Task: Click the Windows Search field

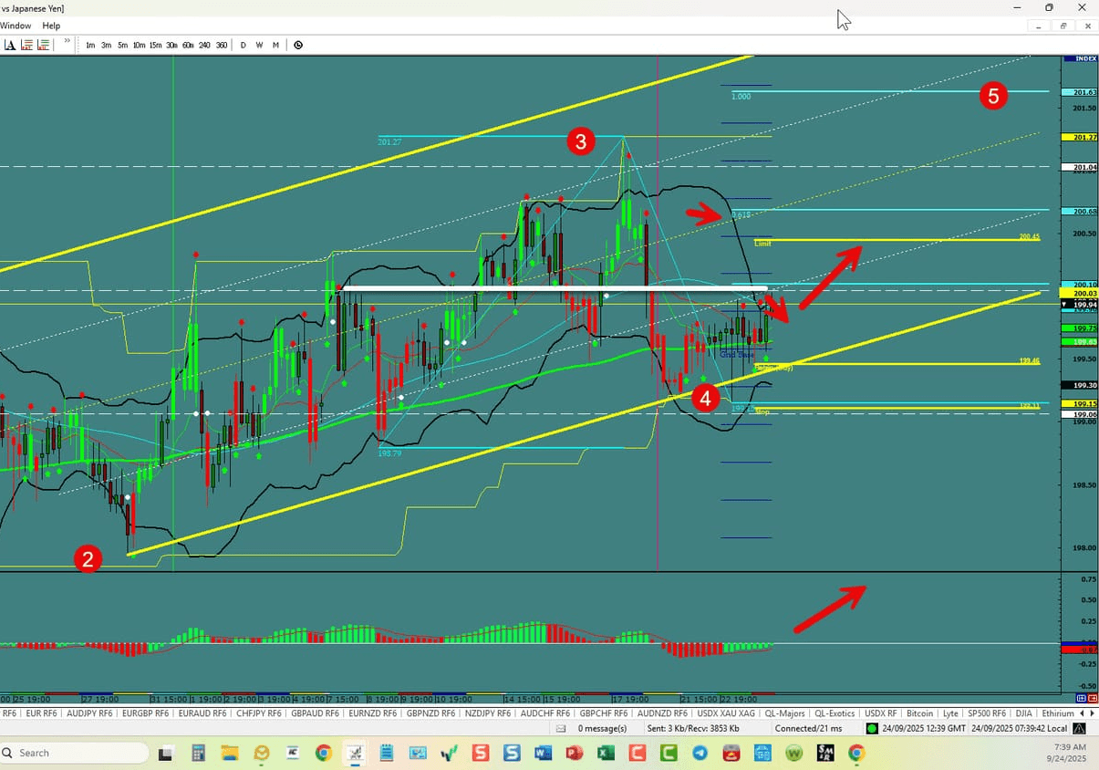Action: 73,753
